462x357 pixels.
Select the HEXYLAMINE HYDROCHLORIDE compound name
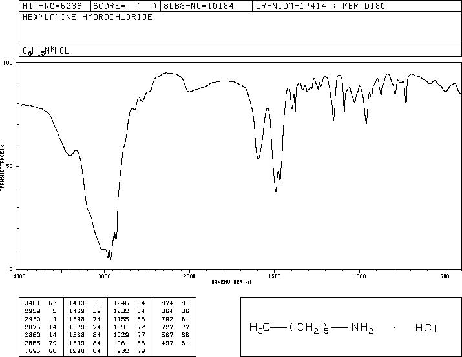[x=87, y=17]
